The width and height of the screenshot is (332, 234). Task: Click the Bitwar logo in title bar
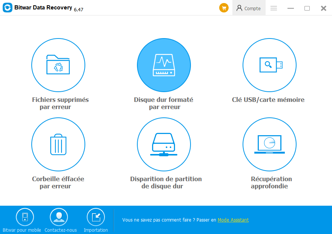tap(8, 8)
